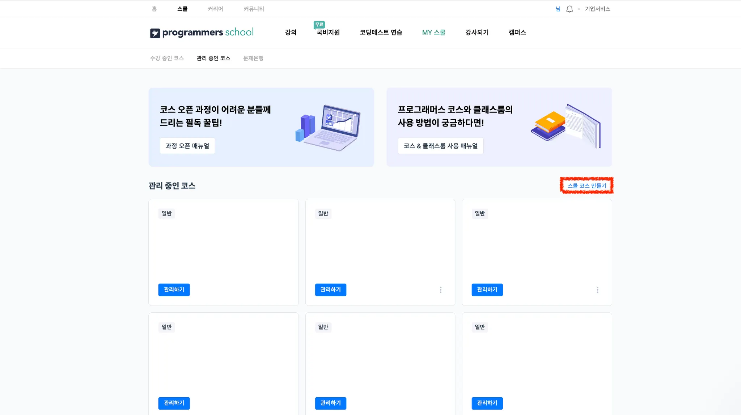Viewport: 741px width, 415px height.
Task: Open the three-dot menu on third course card
Action: [x=597, y=290]
